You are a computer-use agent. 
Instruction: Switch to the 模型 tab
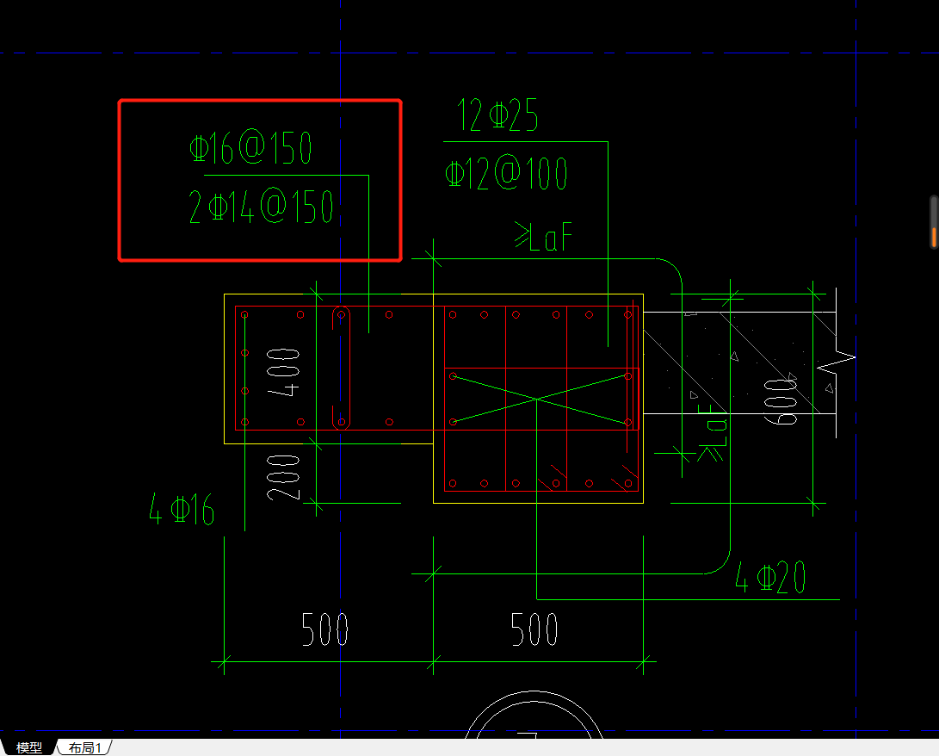[x=28, y=747]
